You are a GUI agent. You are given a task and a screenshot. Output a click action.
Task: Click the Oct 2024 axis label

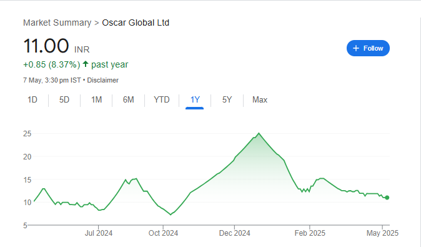163,233
